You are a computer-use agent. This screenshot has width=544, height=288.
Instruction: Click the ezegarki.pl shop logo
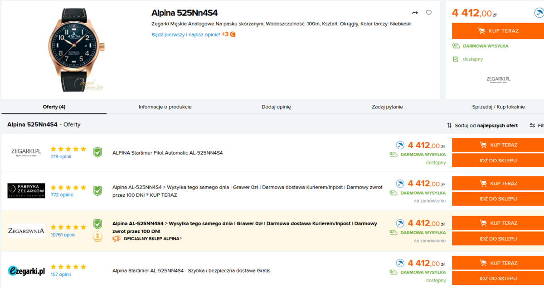(x=26, y=271)
